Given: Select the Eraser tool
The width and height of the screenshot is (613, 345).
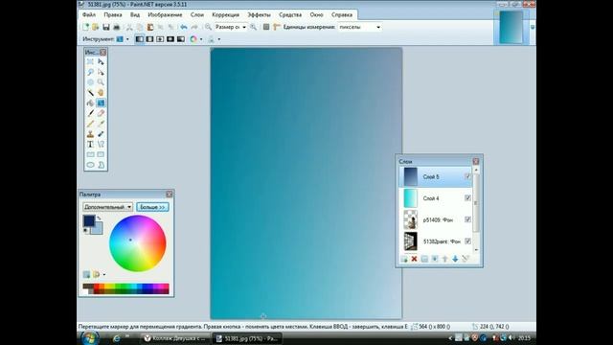Looking at the screenshot, I should point(101,113).
